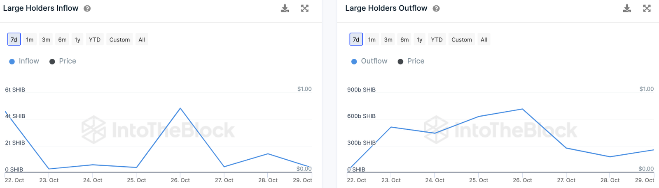659x188 pixels.
Task: Toggle Price series in Outflow chart
Action: (411, 61)
